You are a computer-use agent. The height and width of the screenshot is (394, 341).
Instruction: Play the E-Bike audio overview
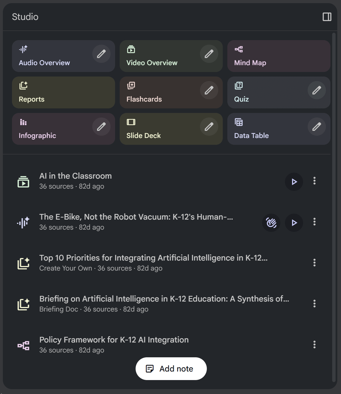294,223
